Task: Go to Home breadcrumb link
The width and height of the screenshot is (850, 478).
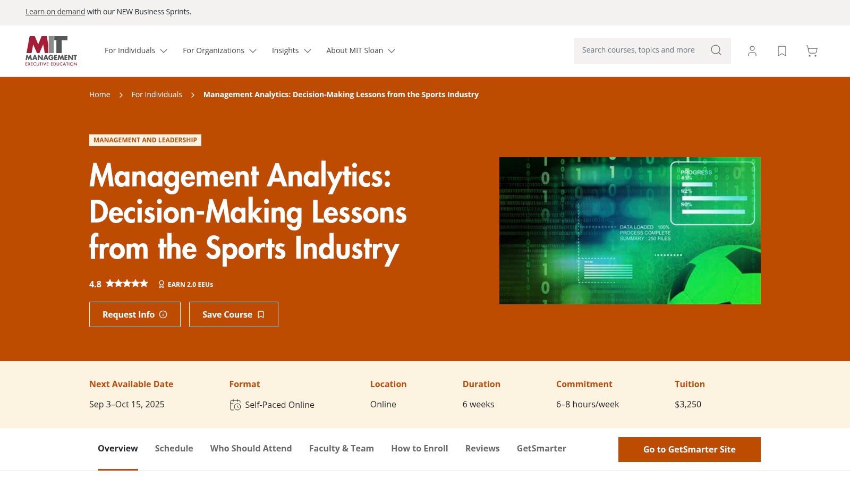Action: [x=100, y=95]
